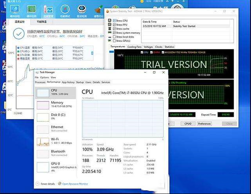
Task: Click the circled checkmark status icon in Ludashi
Action: click(x=19, y=34)
